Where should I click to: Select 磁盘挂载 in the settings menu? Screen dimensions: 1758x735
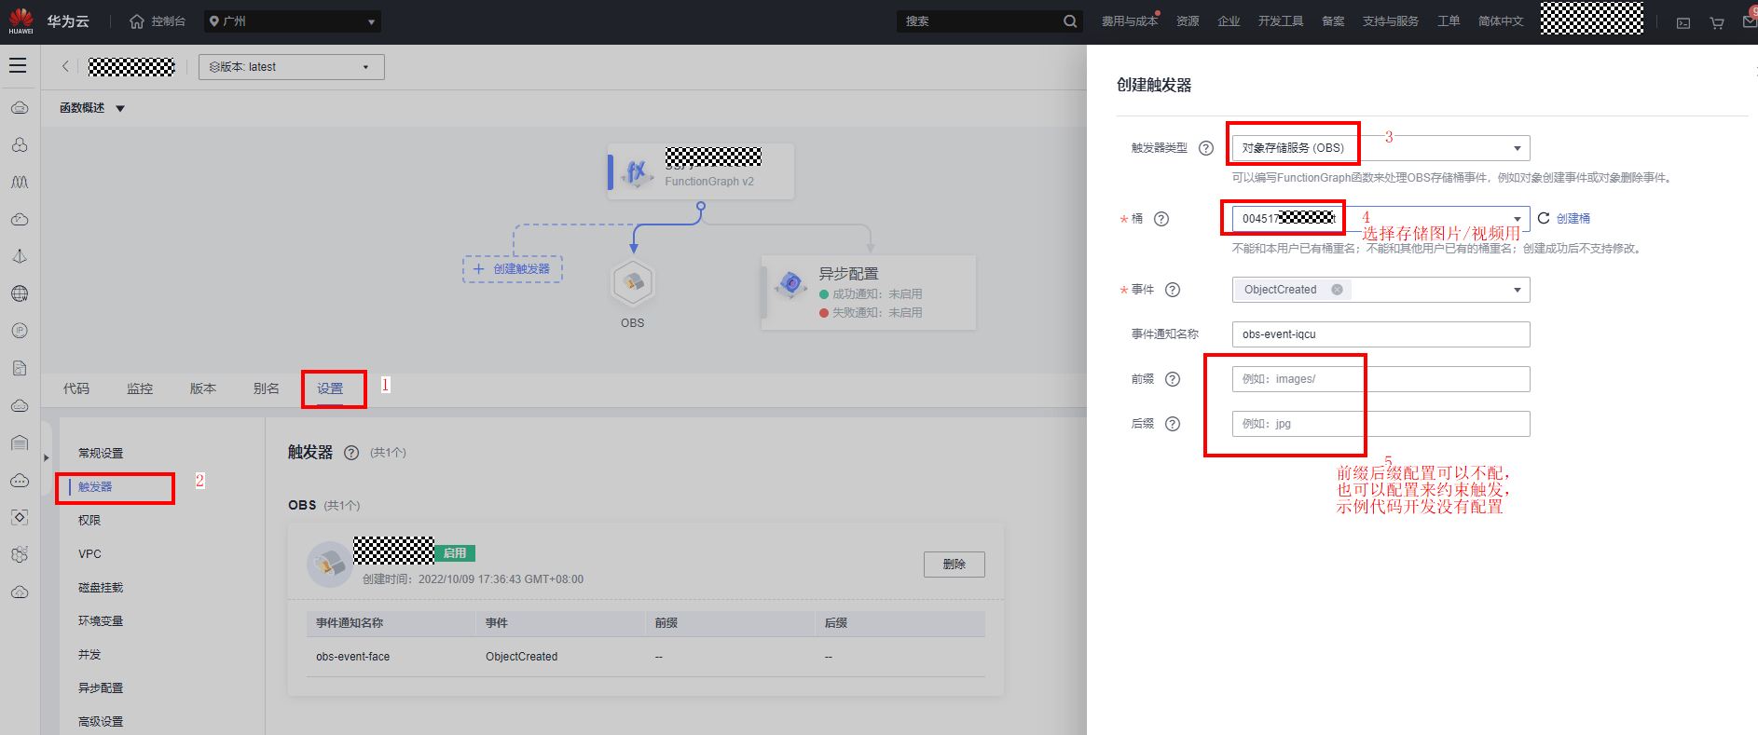click(101, 588)
